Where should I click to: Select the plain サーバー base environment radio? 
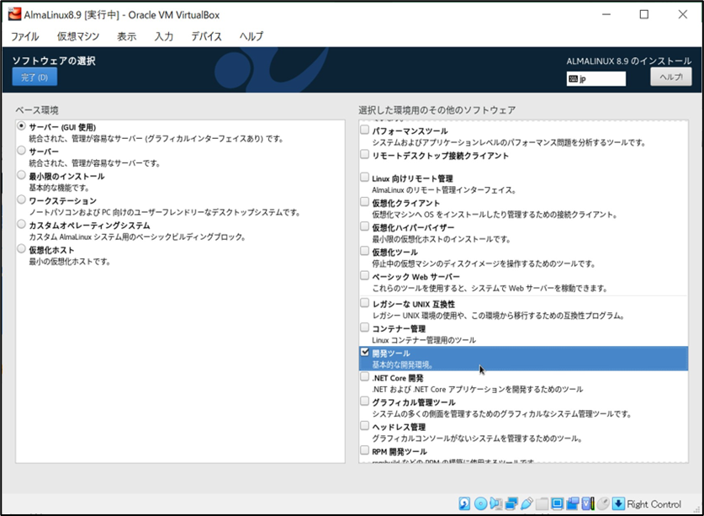[x=22, y=151]
